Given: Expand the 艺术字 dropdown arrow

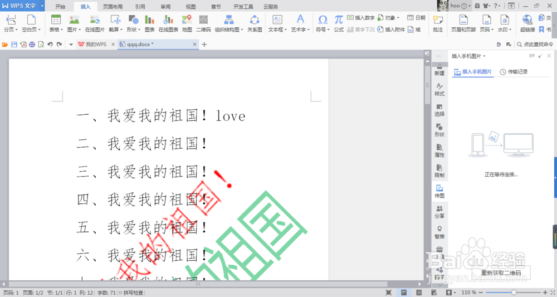Looking at the screenshot, I should click(x=309, y=30).
